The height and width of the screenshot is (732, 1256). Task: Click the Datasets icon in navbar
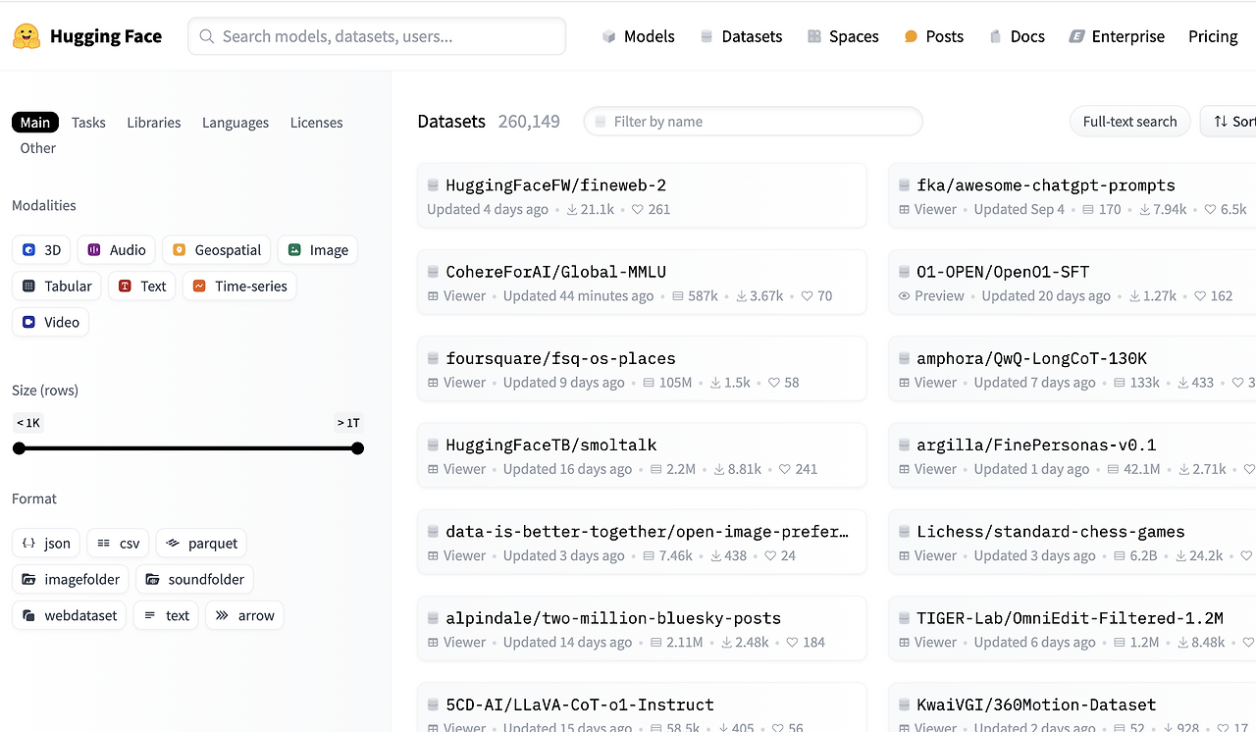point(706,36)
